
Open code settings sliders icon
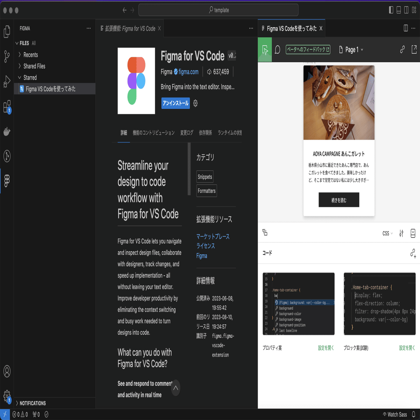401,233
